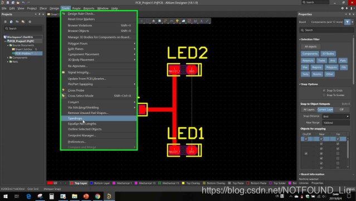
Task: Select the place line tool icon
Action: click(207, 21)
